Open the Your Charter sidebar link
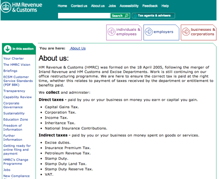The image size is (219, 179). (x=13, y=58)
